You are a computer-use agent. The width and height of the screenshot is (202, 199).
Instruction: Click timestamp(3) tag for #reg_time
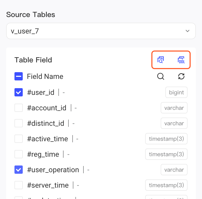pos(166,154)
